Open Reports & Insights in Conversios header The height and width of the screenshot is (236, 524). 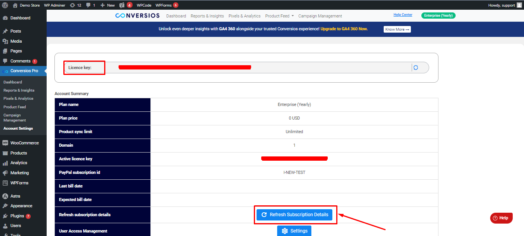pos(207,16)
